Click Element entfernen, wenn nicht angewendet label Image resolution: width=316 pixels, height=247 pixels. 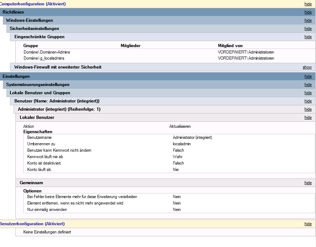(x=75, y=203)
